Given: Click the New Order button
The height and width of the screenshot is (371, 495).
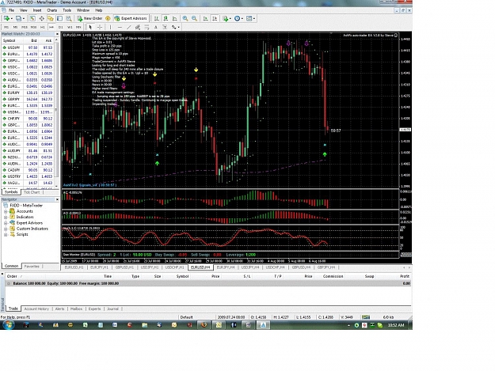Looking at the screenshot, I should 89,19.
